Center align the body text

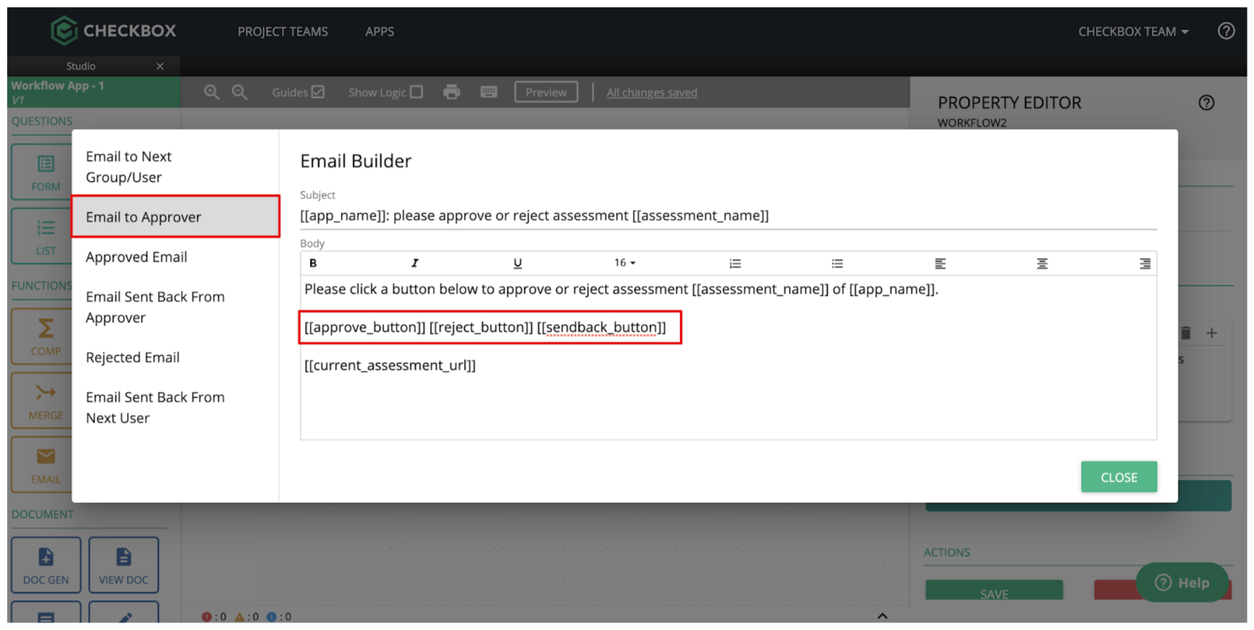click(x=1042, y=263)
